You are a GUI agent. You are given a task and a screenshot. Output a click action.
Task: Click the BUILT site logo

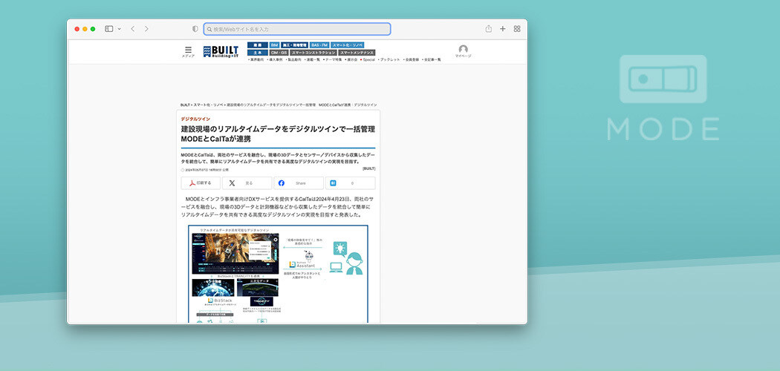pos(221,50)
